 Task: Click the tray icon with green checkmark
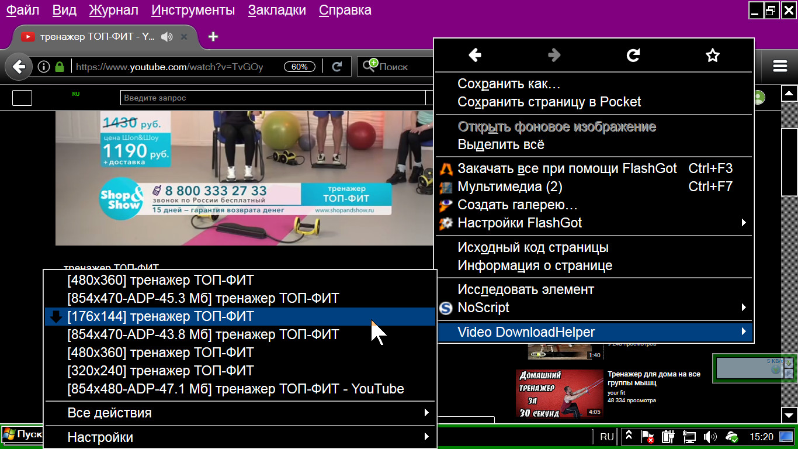point(731,436)
